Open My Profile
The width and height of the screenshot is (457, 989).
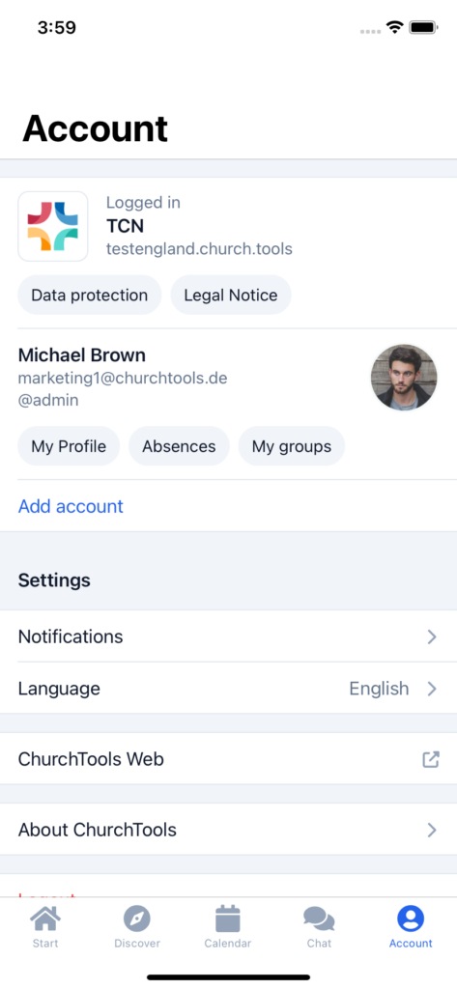[x=69, y=446]
